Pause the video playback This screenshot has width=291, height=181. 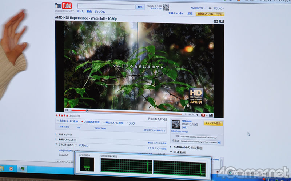[x=67, y=110]
